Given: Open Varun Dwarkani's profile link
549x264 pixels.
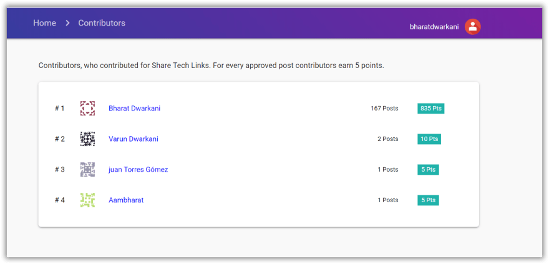Looking at the screenshot, I should 134,139.
